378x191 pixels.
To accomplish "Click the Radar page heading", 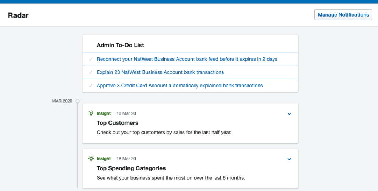I will click(18, 15).
